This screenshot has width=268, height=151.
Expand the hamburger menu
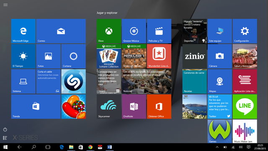tap(5, 5)
